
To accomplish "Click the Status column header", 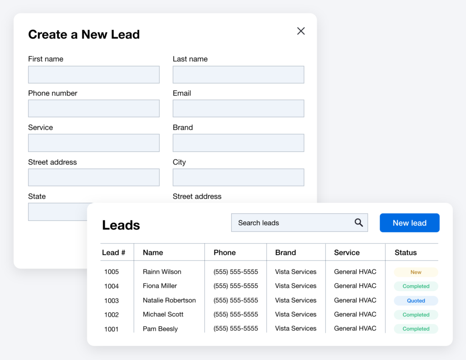I will click(x=405, y=253).
